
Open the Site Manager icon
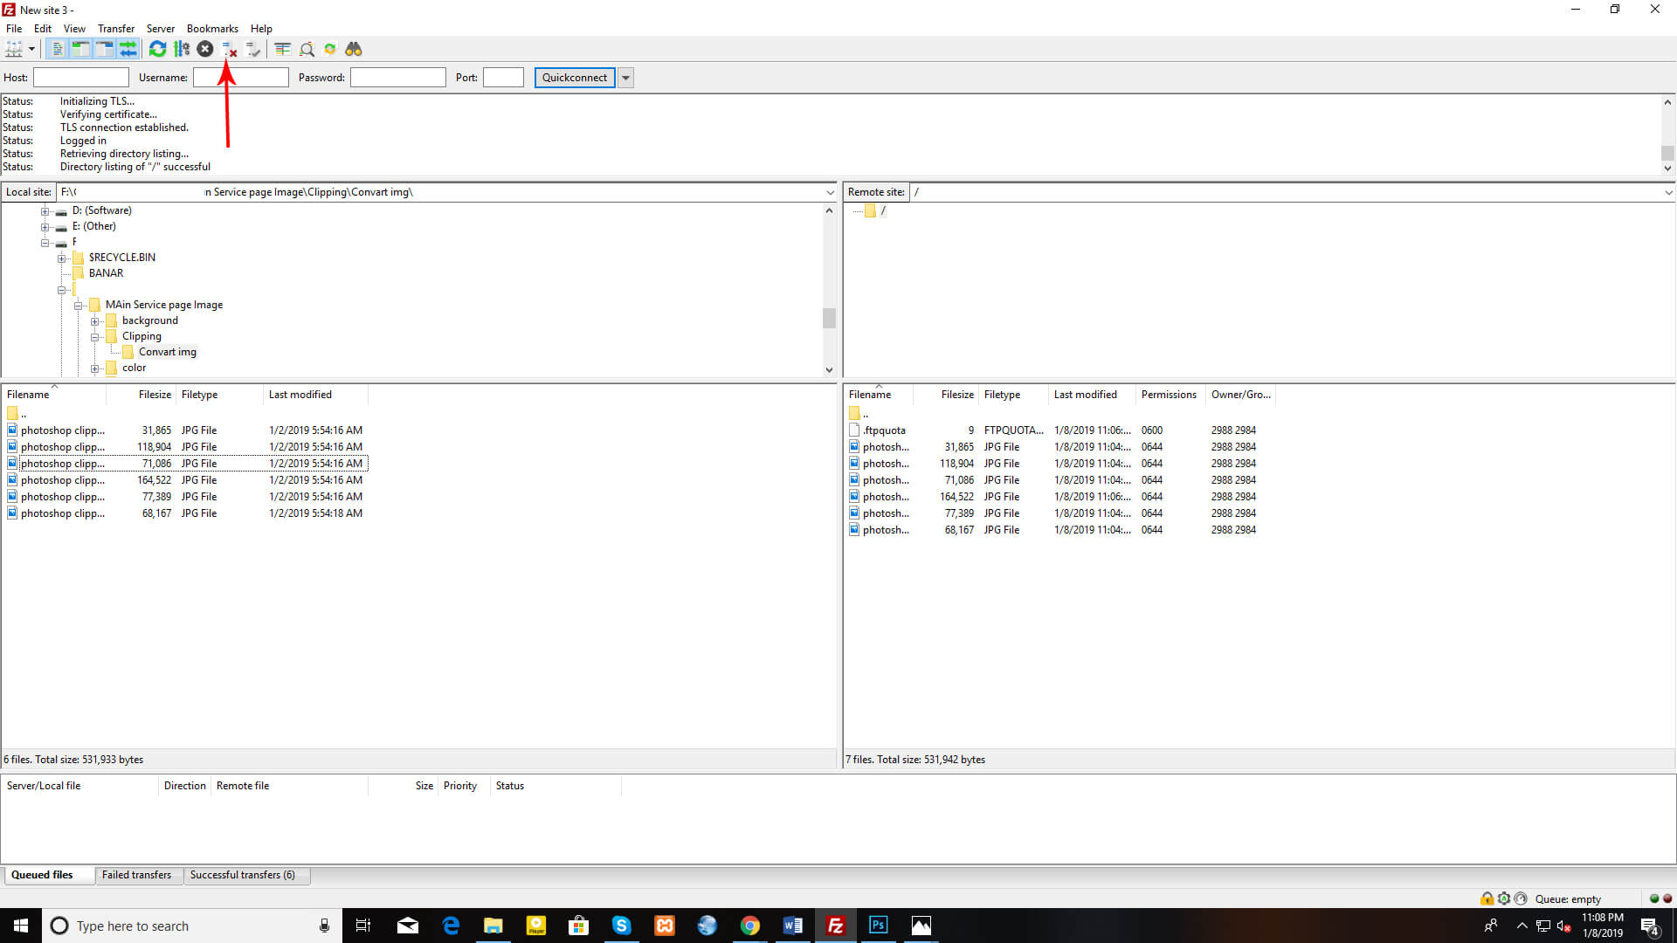(x=14, y=49)
